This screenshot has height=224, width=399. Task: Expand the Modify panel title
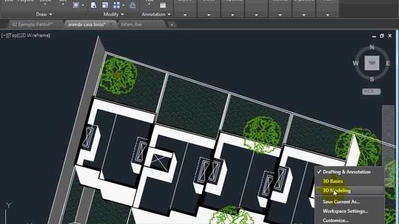(113, 14)
